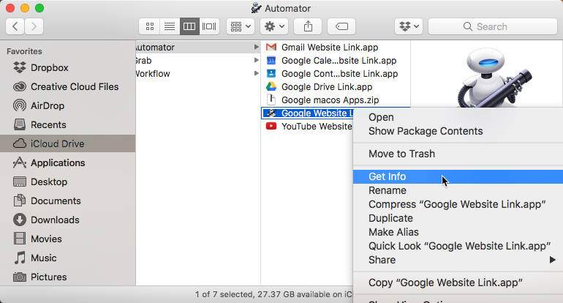Choose Move to Trash in context menu
Viewport: 563px width, 303px height.
(401, 154)
